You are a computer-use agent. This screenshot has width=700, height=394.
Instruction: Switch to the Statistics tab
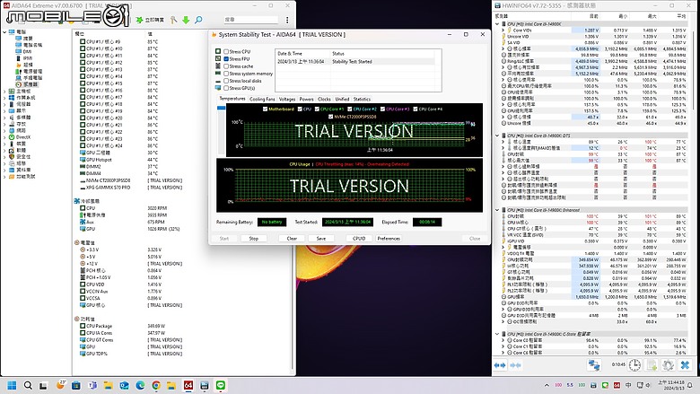tap(362, 99)
